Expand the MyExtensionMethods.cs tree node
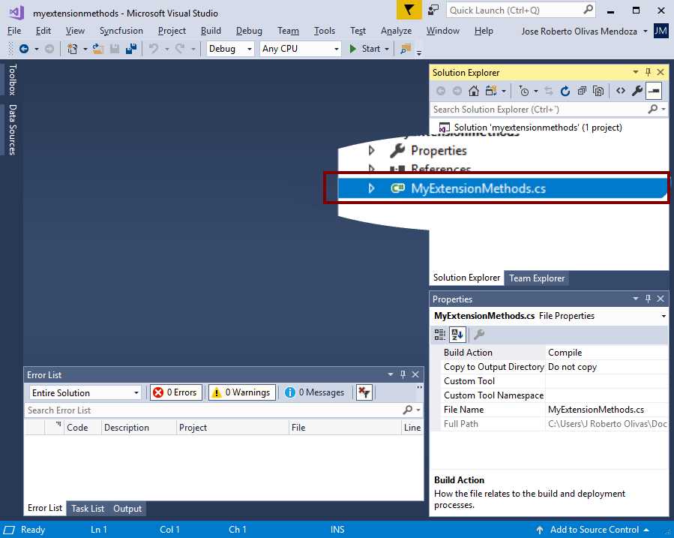Image resolution: width=674 pixels, height=538 pixels. pyautogui.click(x=372, y=188)
